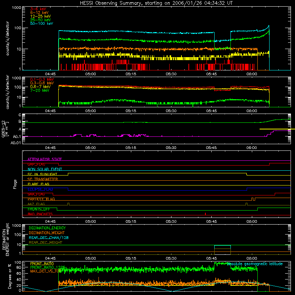The width and height of the screenshot is (295, 295).
Task: Pick the REAR_DEC_CHAN/128 legend label
Action: pyautogui.click(x=49, y=237)
